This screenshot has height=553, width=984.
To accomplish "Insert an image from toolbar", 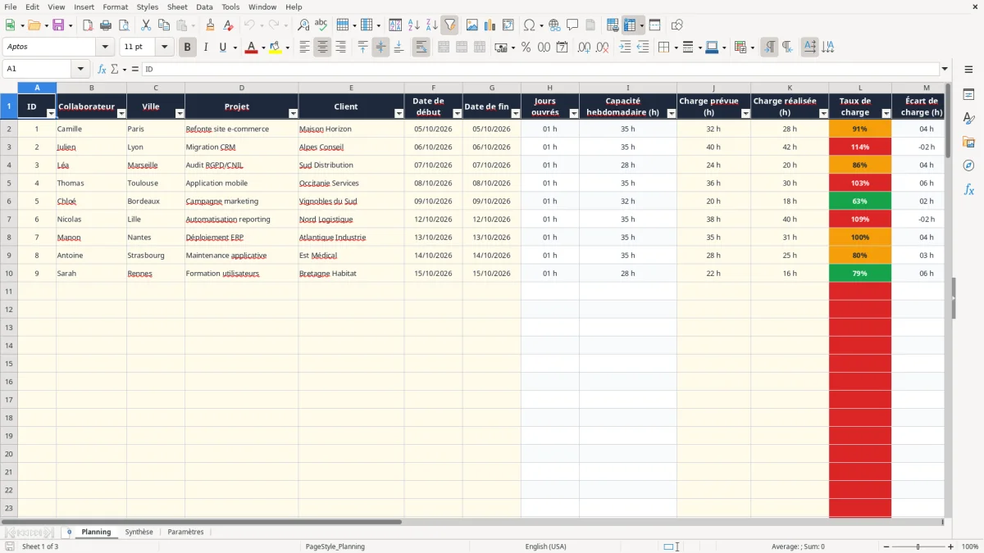I will [471, 25].
